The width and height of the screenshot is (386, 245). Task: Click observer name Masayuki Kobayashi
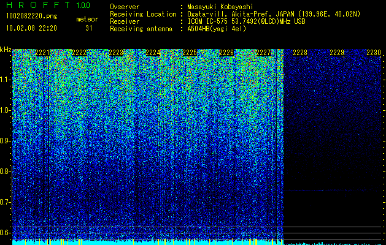click(x=220, y=7)
